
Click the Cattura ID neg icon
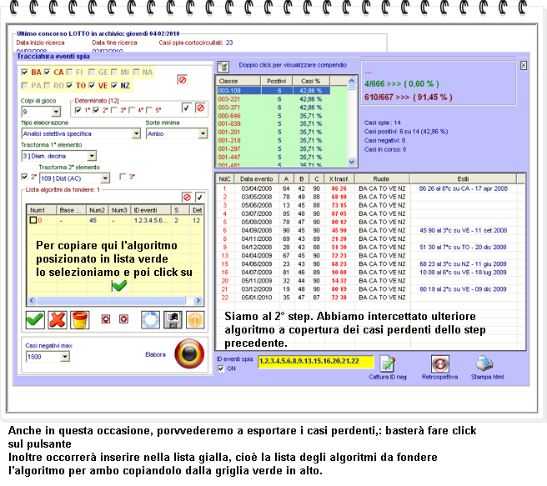(387, 364)
